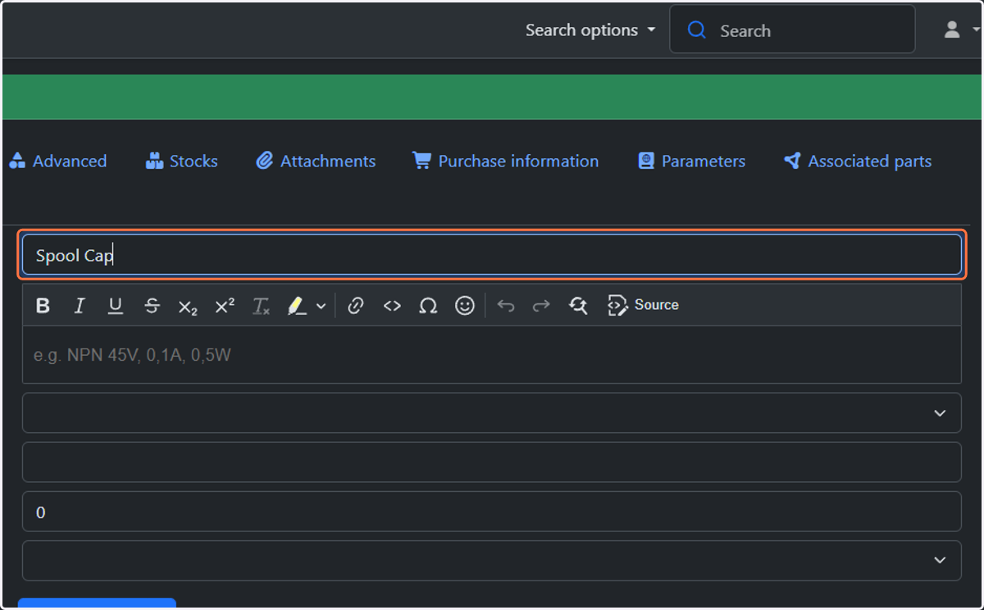Remove text formatting with Tx icon
This screenshot has height=610, width=984.
(261, 306)
